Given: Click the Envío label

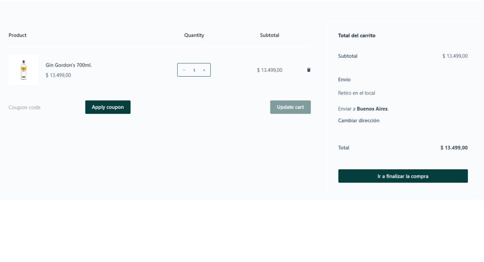Looking at the screenshot, I should [x=344, y=79].
